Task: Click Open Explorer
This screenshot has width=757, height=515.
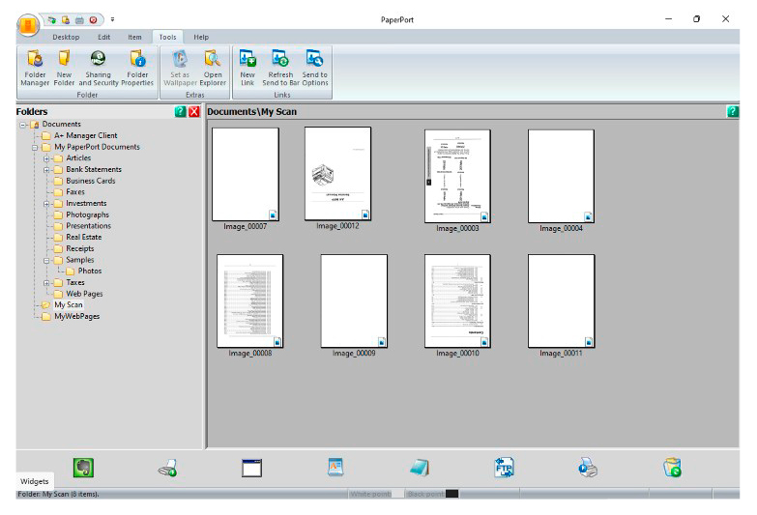Action: click(x=213, y=68)
